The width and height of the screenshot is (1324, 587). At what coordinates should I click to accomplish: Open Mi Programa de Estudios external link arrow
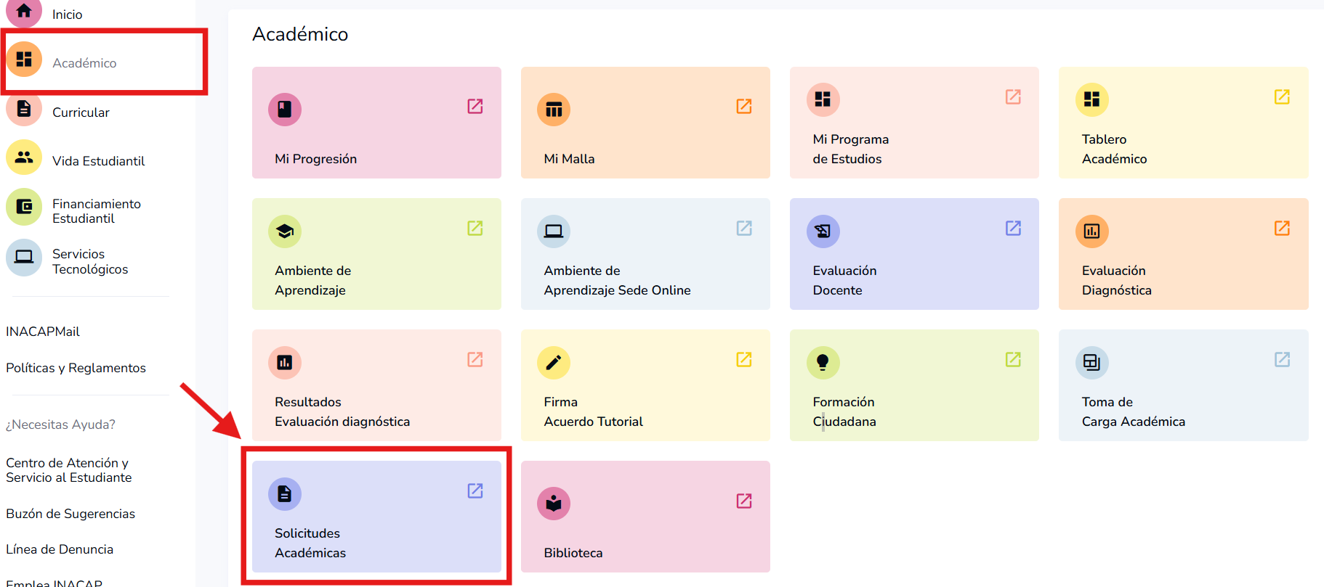[1013, 97]
